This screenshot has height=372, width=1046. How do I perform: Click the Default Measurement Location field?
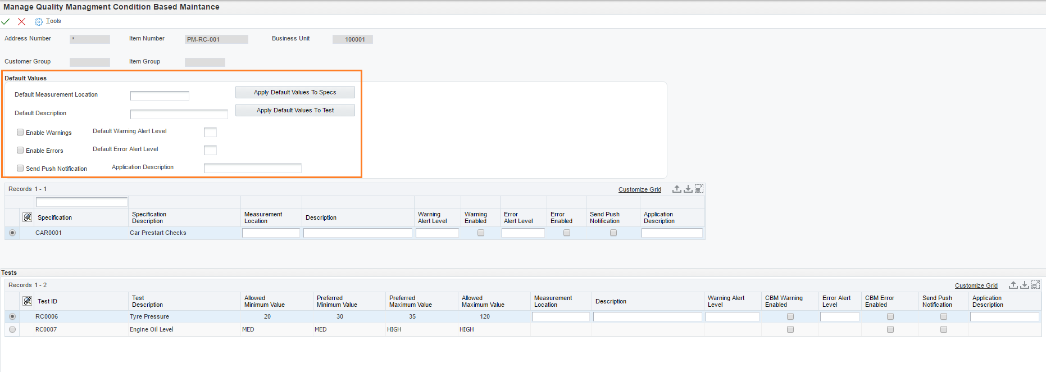click(x=160, y=96)
